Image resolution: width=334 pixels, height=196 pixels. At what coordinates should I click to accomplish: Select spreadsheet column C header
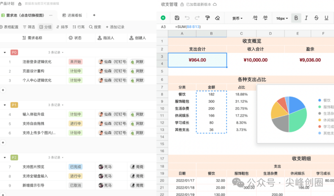coord(241,34)
